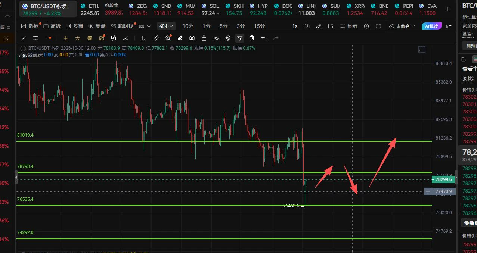This screenshot has height=253, width=477.
Task: Select the ruler measure tool
Action: [x=156, y=38]
